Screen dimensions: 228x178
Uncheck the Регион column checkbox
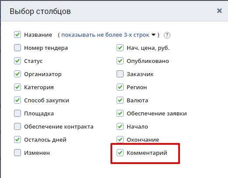click(x=120, y=87)
